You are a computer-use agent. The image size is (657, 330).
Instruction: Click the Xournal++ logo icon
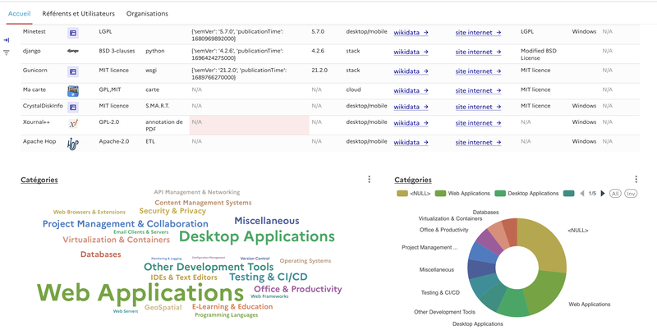tap(73, 123)
